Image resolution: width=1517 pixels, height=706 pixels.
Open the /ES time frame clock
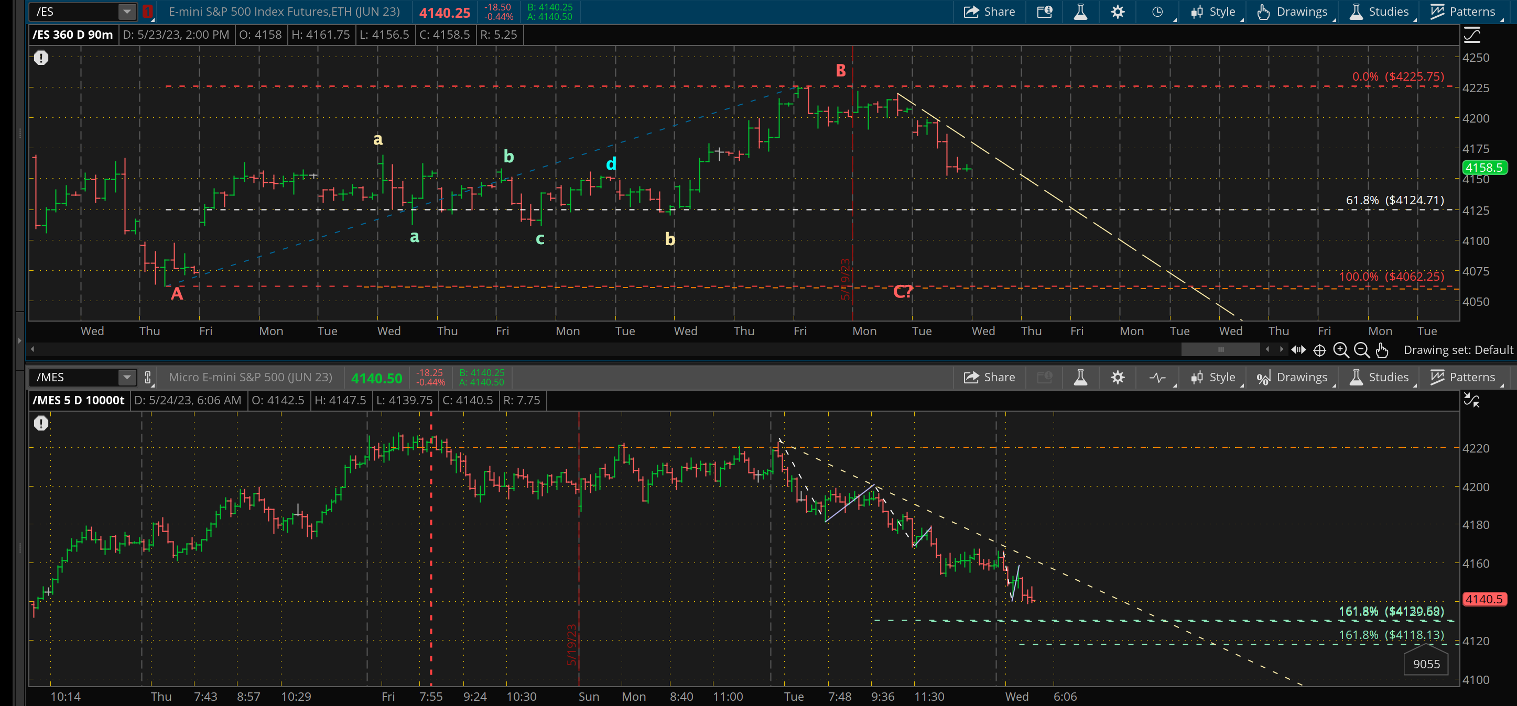point(1157,12)
